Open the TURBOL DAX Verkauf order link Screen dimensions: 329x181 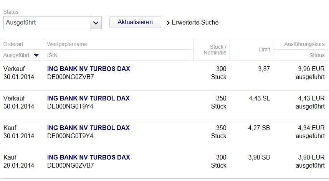tap(88, 99)
